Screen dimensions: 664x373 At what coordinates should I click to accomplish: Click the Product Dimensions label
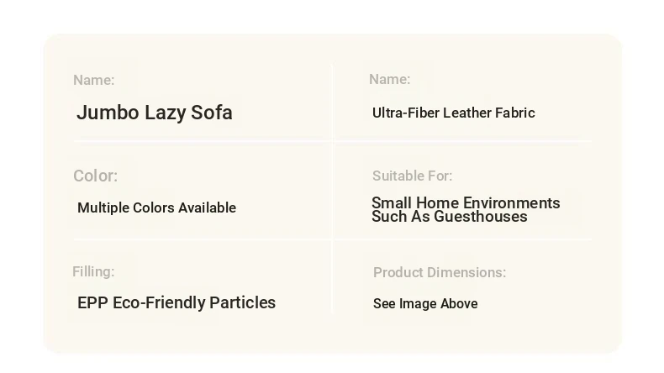[x=440, y=273]
